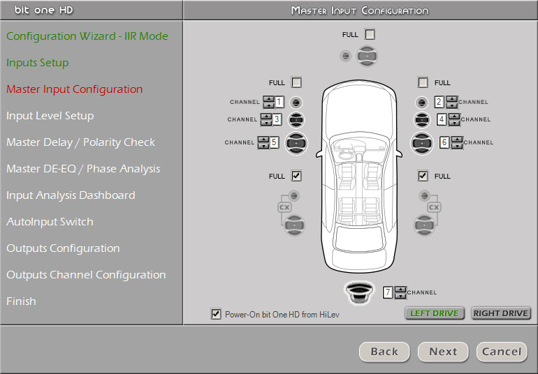Viewport: 538px width, 374px height.
Task: Increase the subwoofer channel 7 stepper
Action: click(x=400, y=290)
